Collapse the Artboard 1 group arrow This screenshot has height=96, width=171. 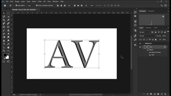pos(143,43)
